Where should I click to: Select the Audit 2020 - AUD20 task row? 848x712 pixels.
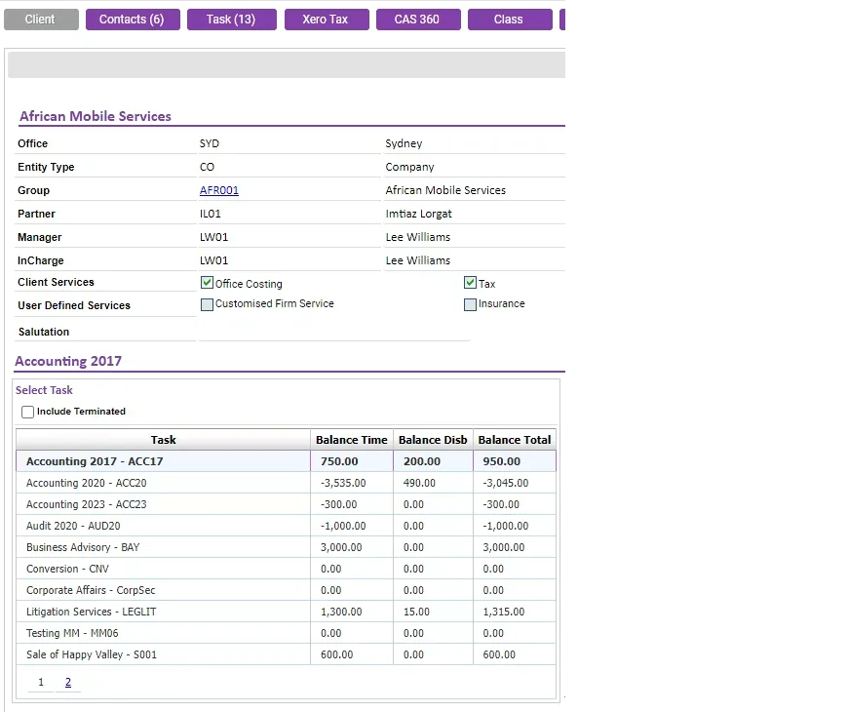click(x=286, y=526)
